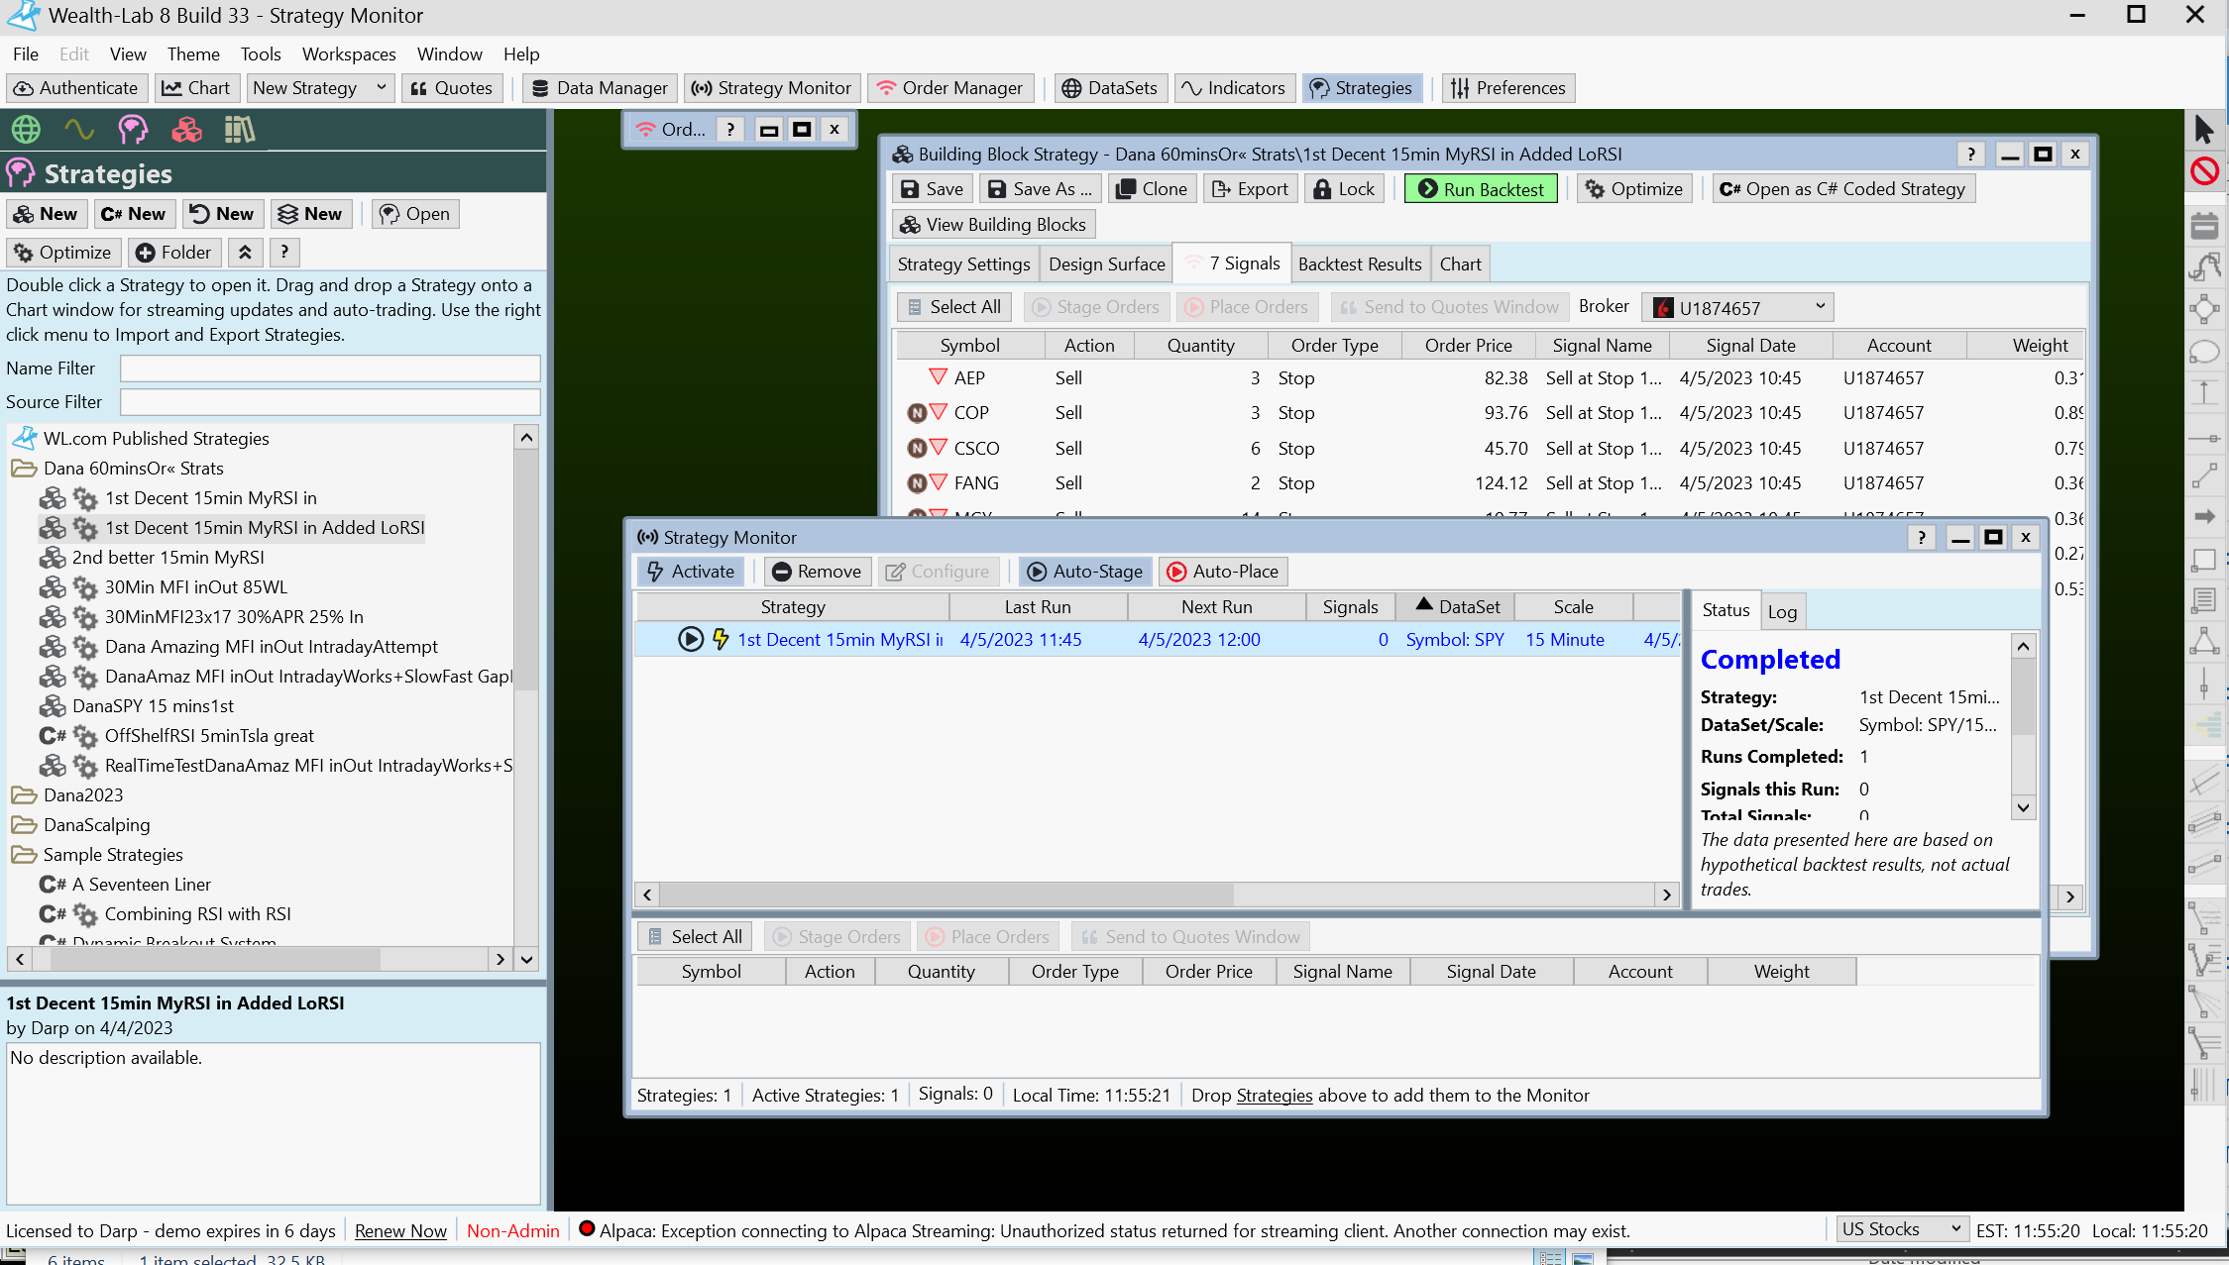The width and height of the screenshot is (2229, 1265).
Task: Switch to the Design Surface tab
Action: coord(1107,264)
